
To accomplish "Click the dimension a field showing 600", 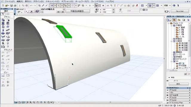I will point(107,10).
